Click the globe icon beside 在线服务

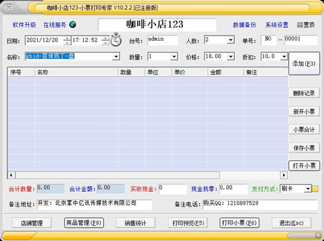coord(73,25)
